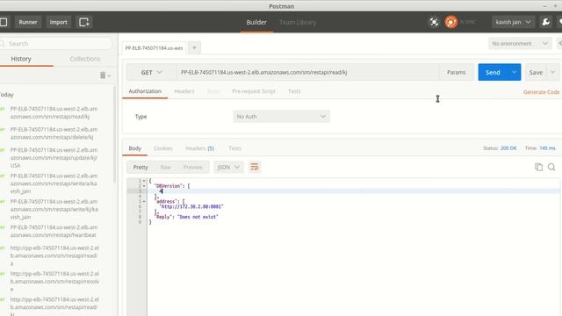Viewport: 562px width, 316px height.
Task: Open history entry ending write/kj/kavish_jain
Action: tap(54, 209)
